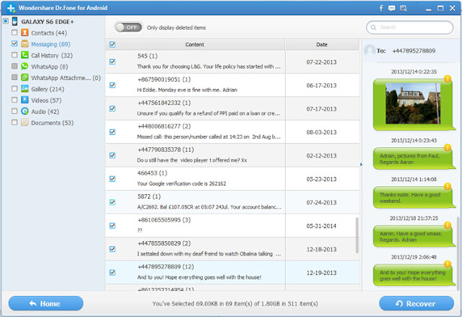The height and width of the screenshot is (317, 462).
Task: Uncheck the 466453 Google verification row checkbox
Action: pos(113,179)
